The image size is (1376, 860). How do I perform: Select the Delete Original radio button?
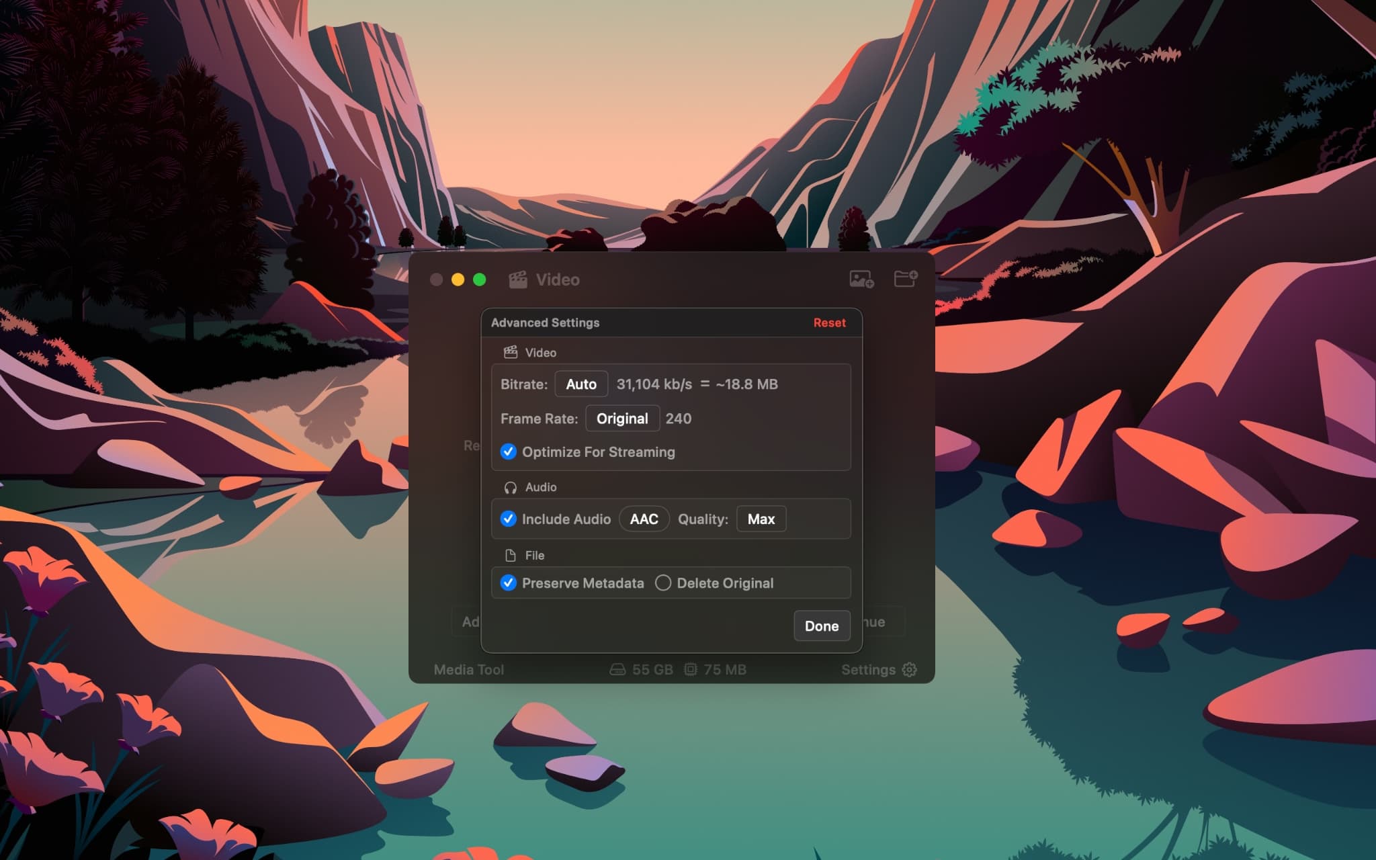[663, 583]
